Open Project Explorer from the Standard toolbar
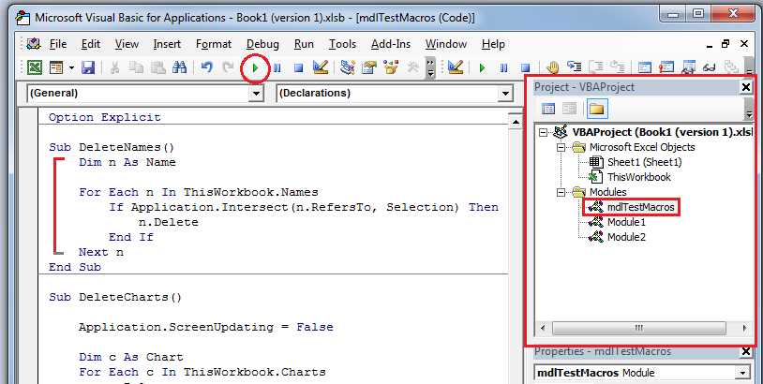The height and width of the screenshot is (384, 763). coord(348,67)
